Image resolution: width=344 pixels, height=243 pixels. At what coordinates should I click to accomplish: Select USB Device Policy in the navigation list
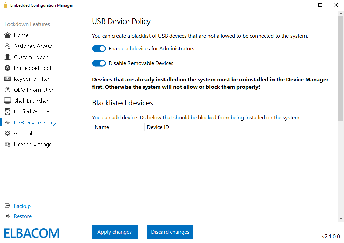click(35, 122)
